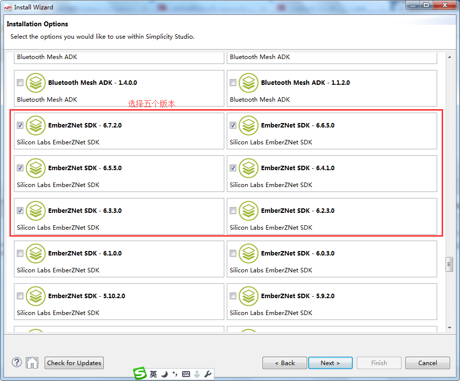This screenshot has height=381, width=460.
Task: Click the Sogou moon icon
Action: [x=165, y=374]
